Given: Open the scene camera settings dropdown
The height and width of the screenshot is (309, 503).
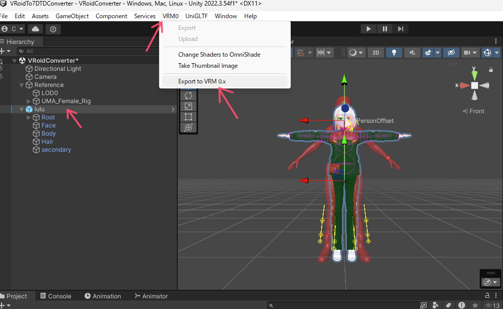Looking at the screenshot, I should pos(471,53).
